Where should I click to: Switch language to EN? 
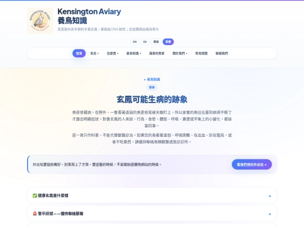pos(135,42)
